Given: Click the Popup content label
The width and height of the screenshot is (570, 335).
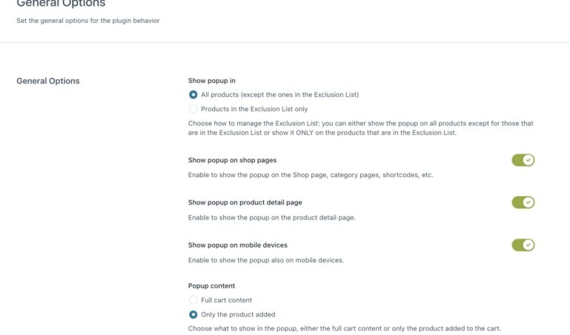Looking at the screenshot, I should 211,286.
